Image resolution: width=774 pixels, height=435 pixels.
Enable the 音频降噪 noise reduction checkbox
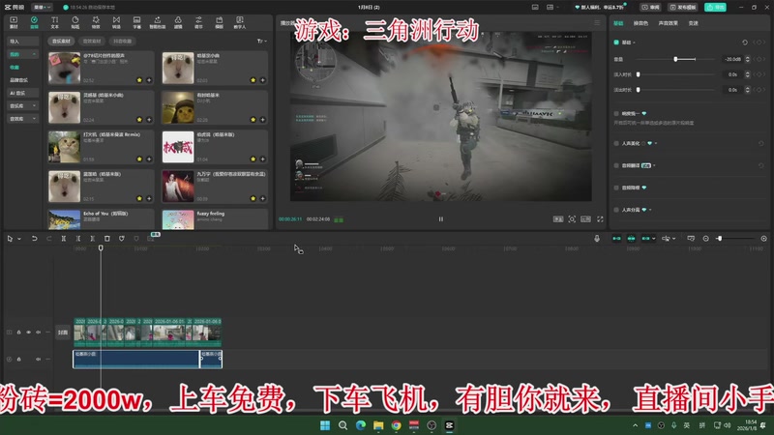pos(616,188)
